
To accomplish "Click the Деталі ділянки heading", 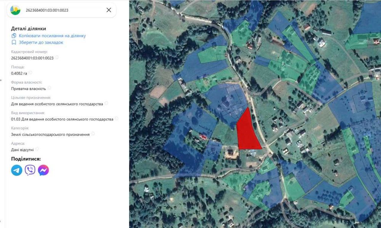I will (x=29, y=29).
